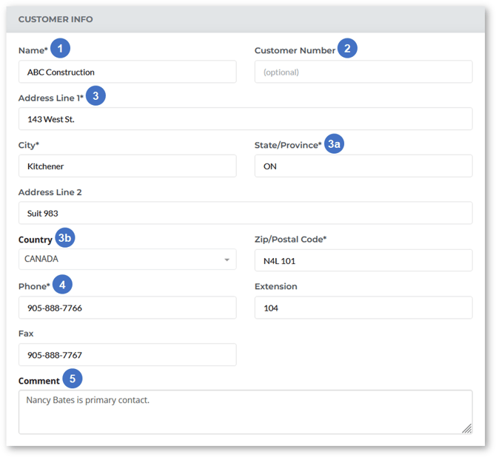
Task: Click the blue callout badge 1
Action: point(61,49)
